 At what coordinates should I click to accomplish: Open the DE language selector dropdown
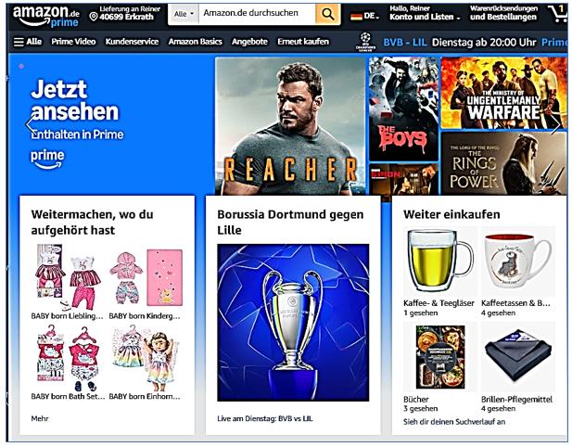pyautogui.click(x=364, y=16)
